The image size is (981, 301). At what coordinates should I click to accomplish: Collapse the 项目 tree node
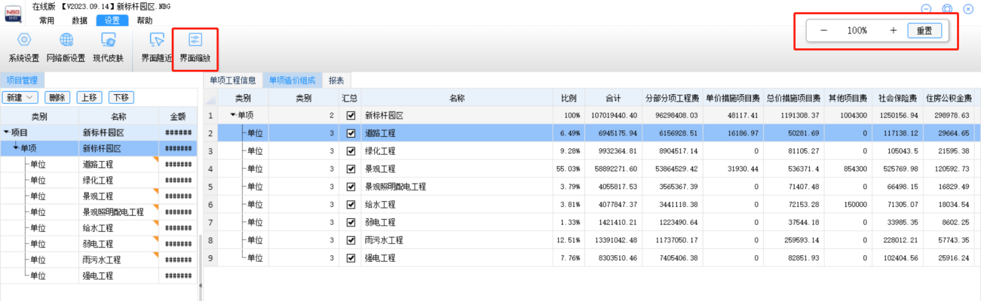point(6,132)
